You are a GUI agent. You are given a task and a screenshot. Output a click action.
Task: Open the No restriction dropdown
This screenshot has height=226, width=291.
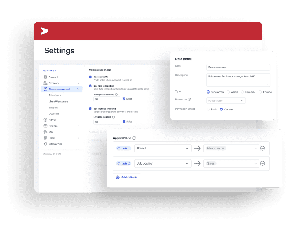click(x=226, y=100)
